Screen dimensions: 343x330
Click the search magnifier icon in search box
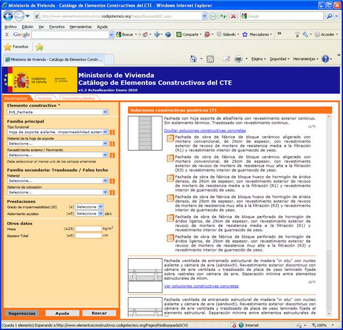click(x=329, y=16)
